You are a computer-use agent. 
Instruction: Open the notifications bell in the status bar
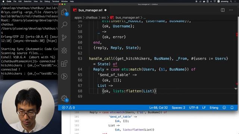(232, 108)
